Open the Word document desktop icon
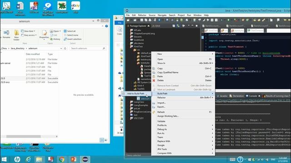 (x=20, y=9)
